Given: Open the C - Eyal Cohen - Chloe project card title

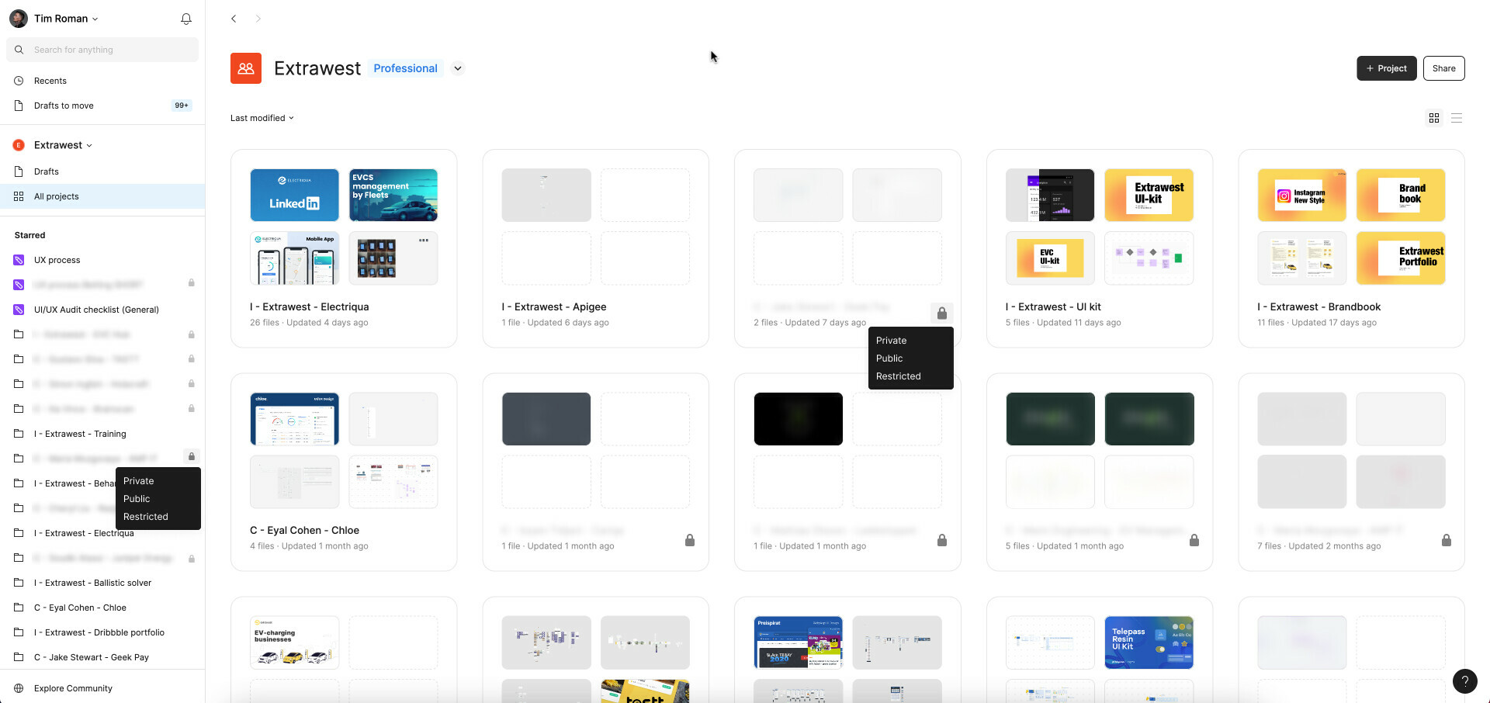Looking at the screenshot, I should [x=304, y=531].
